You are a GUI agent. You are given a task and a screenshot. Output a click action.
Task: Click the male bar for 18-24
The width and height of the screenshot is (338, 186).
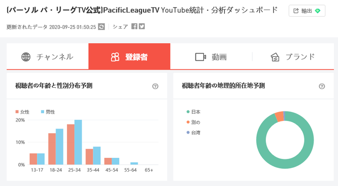point(60,147)
